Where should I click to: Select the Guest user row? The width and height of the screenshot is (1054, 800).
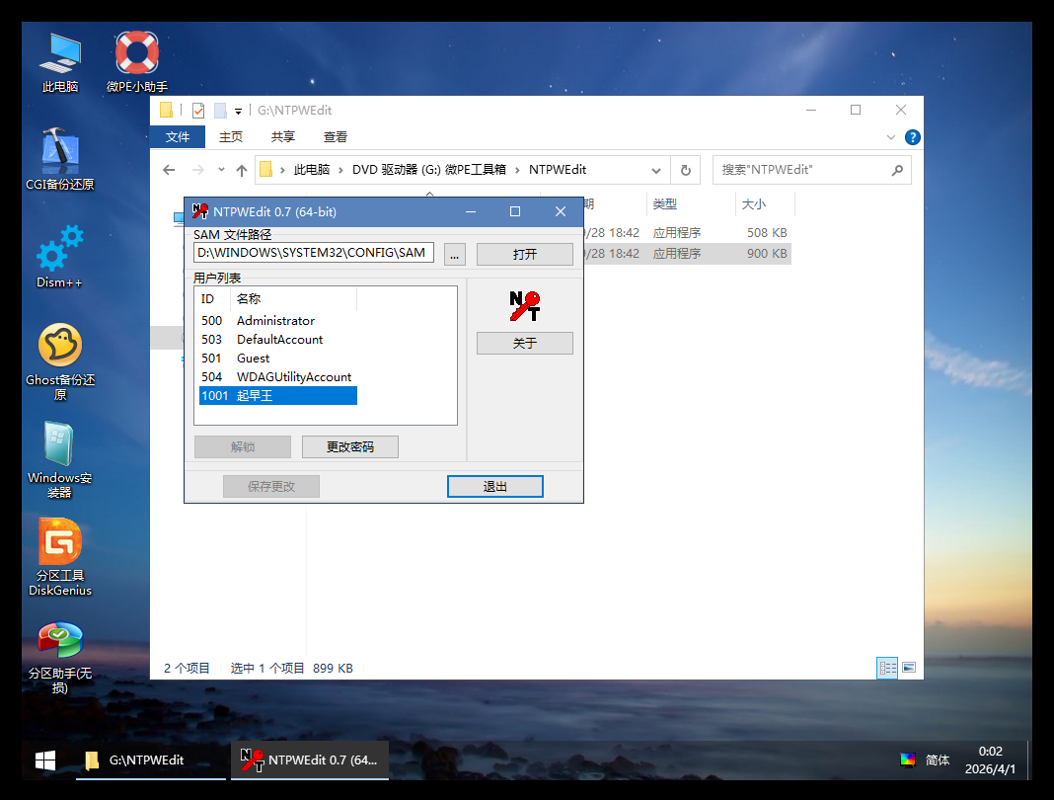click(x=278, y=358)
